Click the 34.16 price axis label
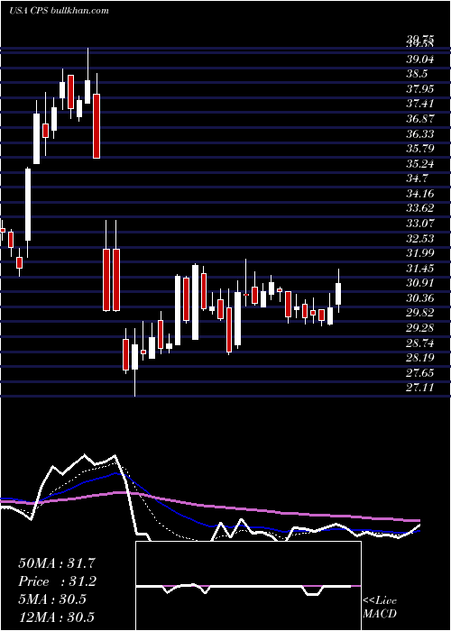The height and width of the screenshot is (631, 451). (420, 194)
